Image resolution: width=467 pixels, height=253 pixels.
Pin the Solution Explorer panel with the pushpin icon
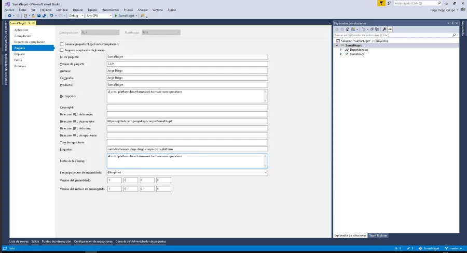pyautogui.click(x=452, y=23)
